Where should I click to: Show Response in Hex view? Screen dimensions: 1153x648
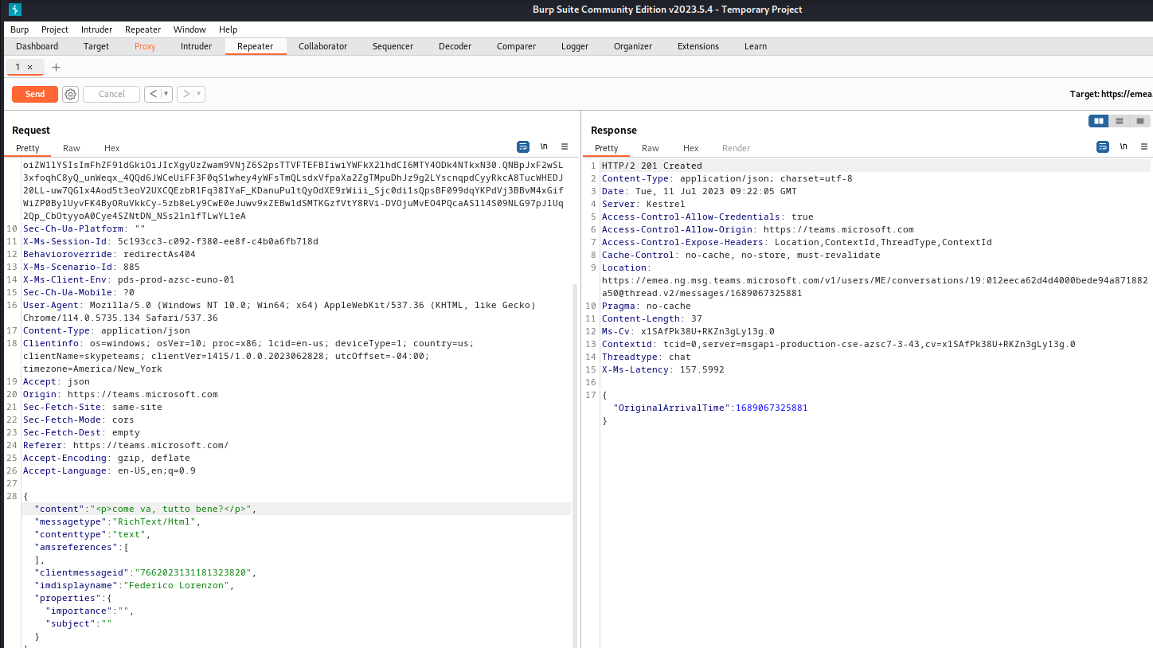tap(690, 148)
